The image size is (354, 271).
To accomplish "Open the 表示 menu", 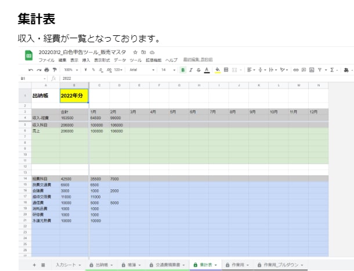I will click(x=74, y=60).
